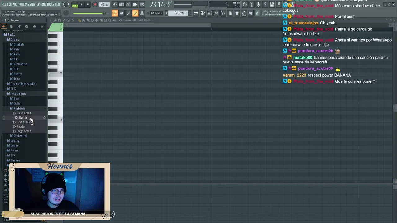397x223 pixels.
Task: Toggle the Browser view icon in toolbar
Action: pos(223,13)
